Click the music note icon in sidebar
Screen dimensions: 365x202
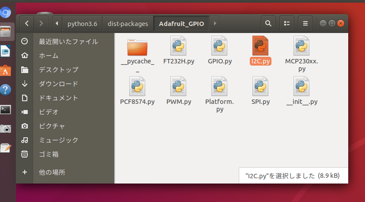[24, 140]
